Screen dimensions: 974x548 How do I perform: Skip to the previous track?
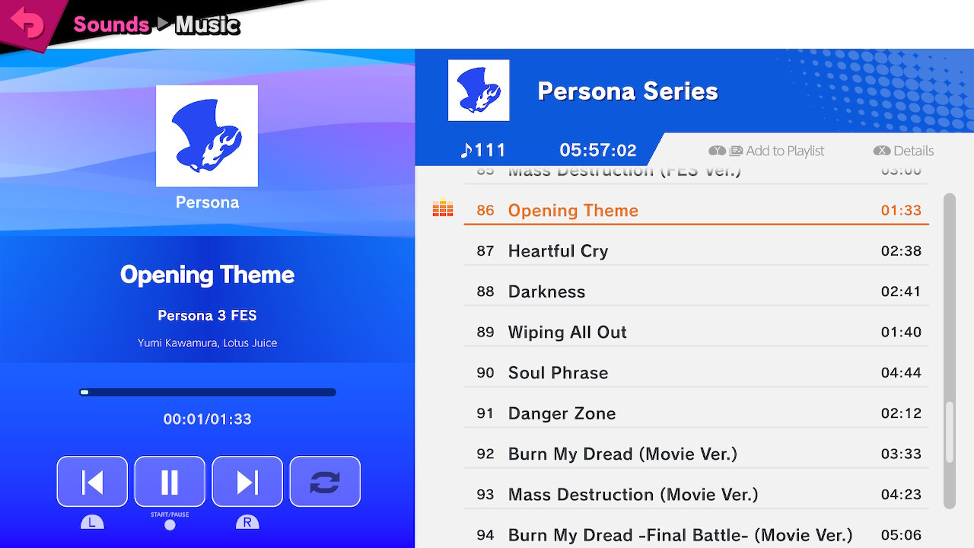click(x=92, y=482)
